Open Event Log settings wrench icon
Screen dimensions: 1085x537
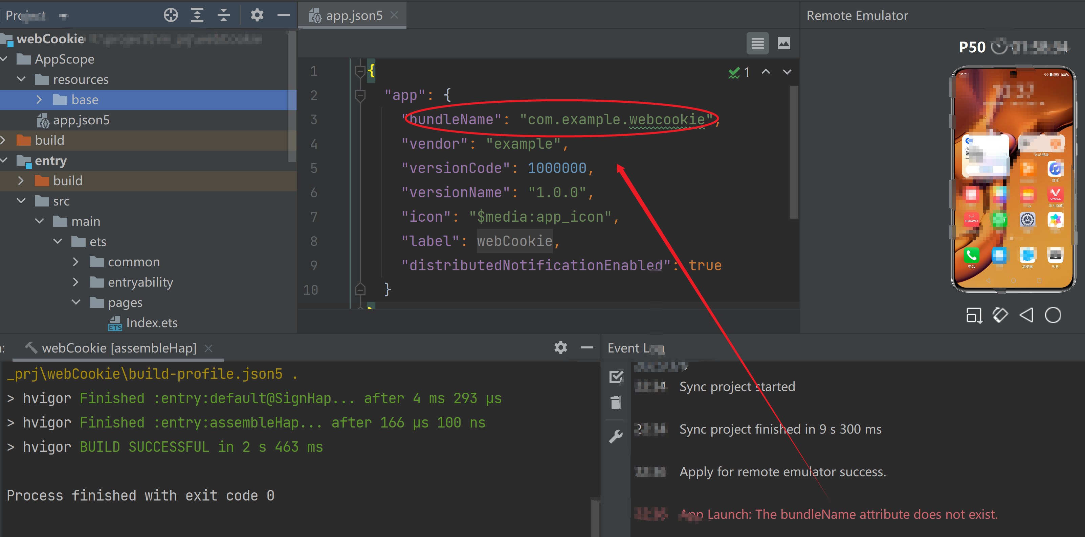[x=616, y=436]
